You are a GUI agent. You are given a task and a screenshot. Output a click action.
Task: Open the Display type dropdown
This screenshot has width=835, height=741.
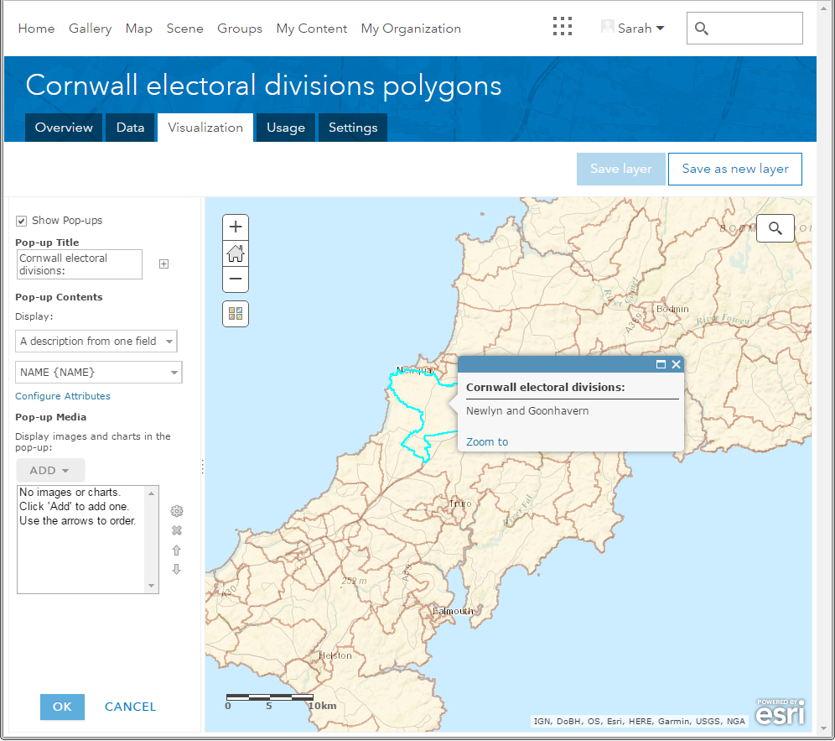pyautogui.click(x=96, y=342)
